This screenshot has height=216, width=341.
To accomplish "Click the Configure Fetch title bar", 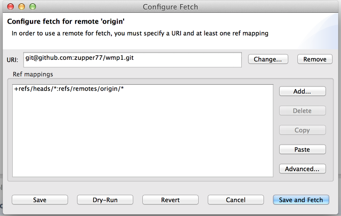I will [x=170, y=7].
